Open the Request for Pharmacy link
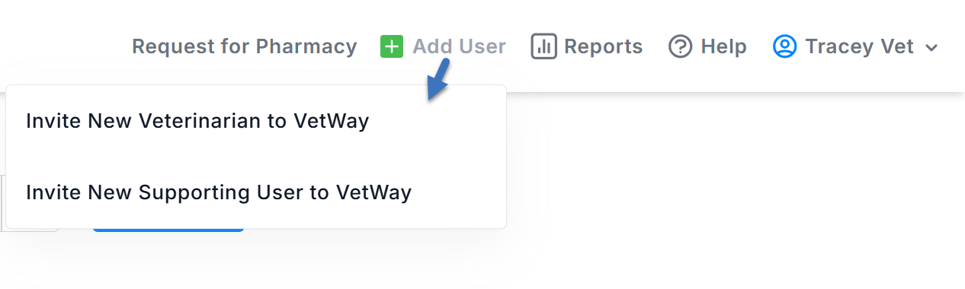Screen dimensions: 965x289 (x=245, y=46)
